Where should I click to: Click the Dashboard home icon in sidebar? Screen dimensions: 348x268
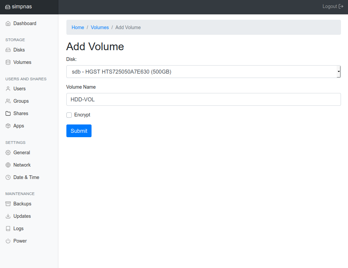coord(8,24)
